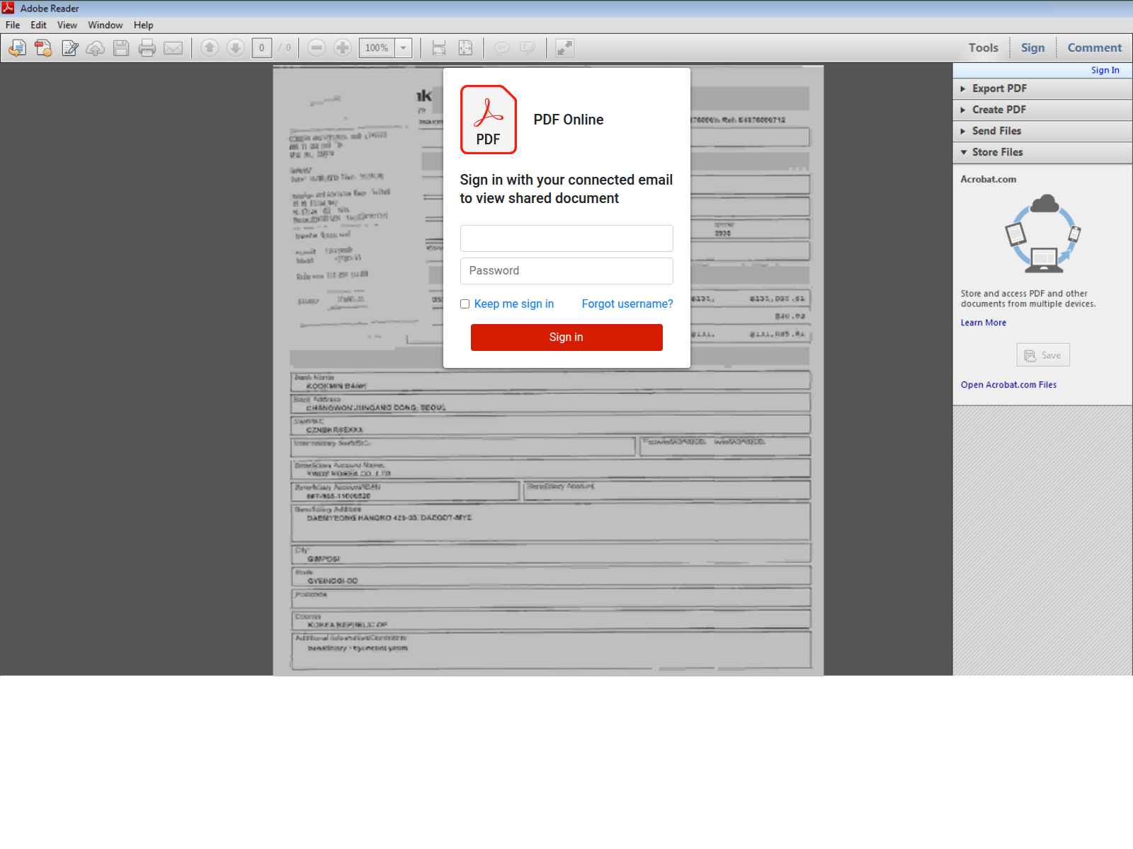1133x849 pixels.
Task: Click the red Sign in button
Action: click(566, 337)
